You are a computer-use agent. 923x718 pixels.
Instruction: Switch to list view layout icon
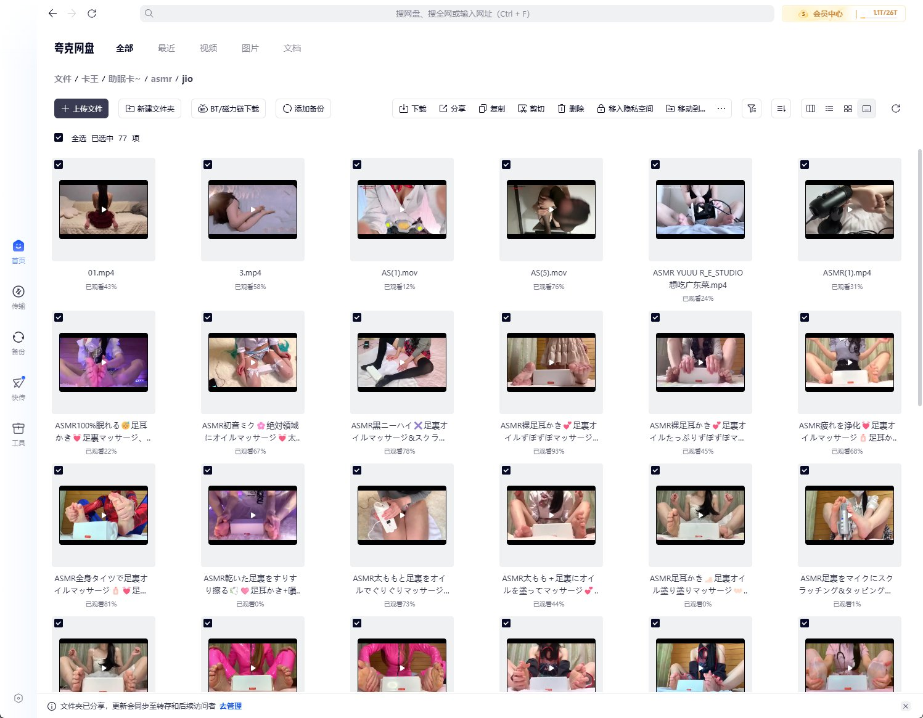[829, 108]
